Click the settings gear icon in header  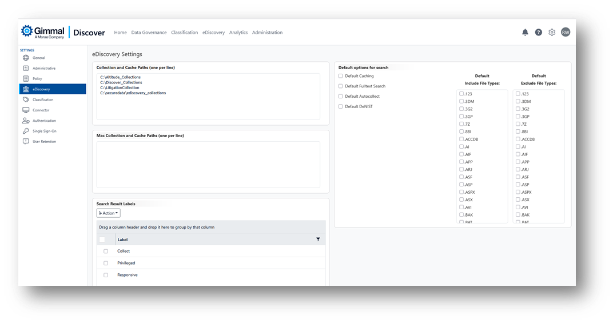click(552, 33)
